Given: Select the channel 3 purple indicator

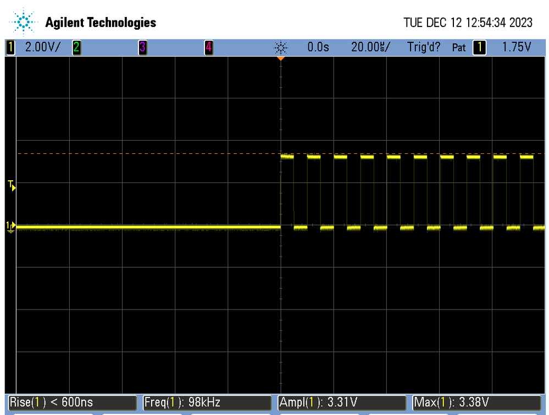Looking at the screenshot, I should [142, 47].
